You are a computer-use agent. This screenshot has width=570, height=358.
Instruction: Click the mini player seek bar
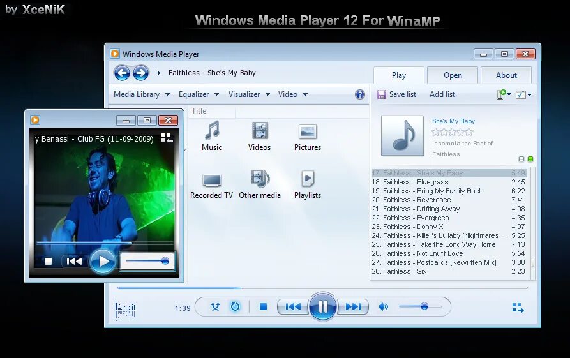tap(105, 243)
